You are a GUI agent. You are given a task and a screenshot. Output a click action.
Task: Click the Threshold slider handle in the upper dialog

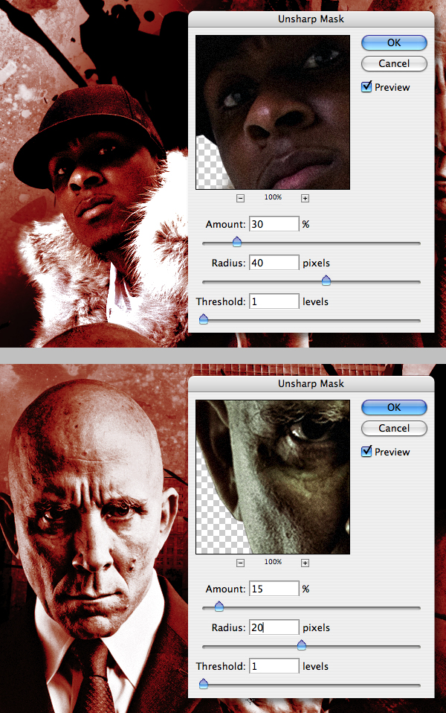(204, 319)
